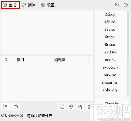Open the 生成 tab
The image size is (131, 121).
pyautogui.click(x=10, y=5)
